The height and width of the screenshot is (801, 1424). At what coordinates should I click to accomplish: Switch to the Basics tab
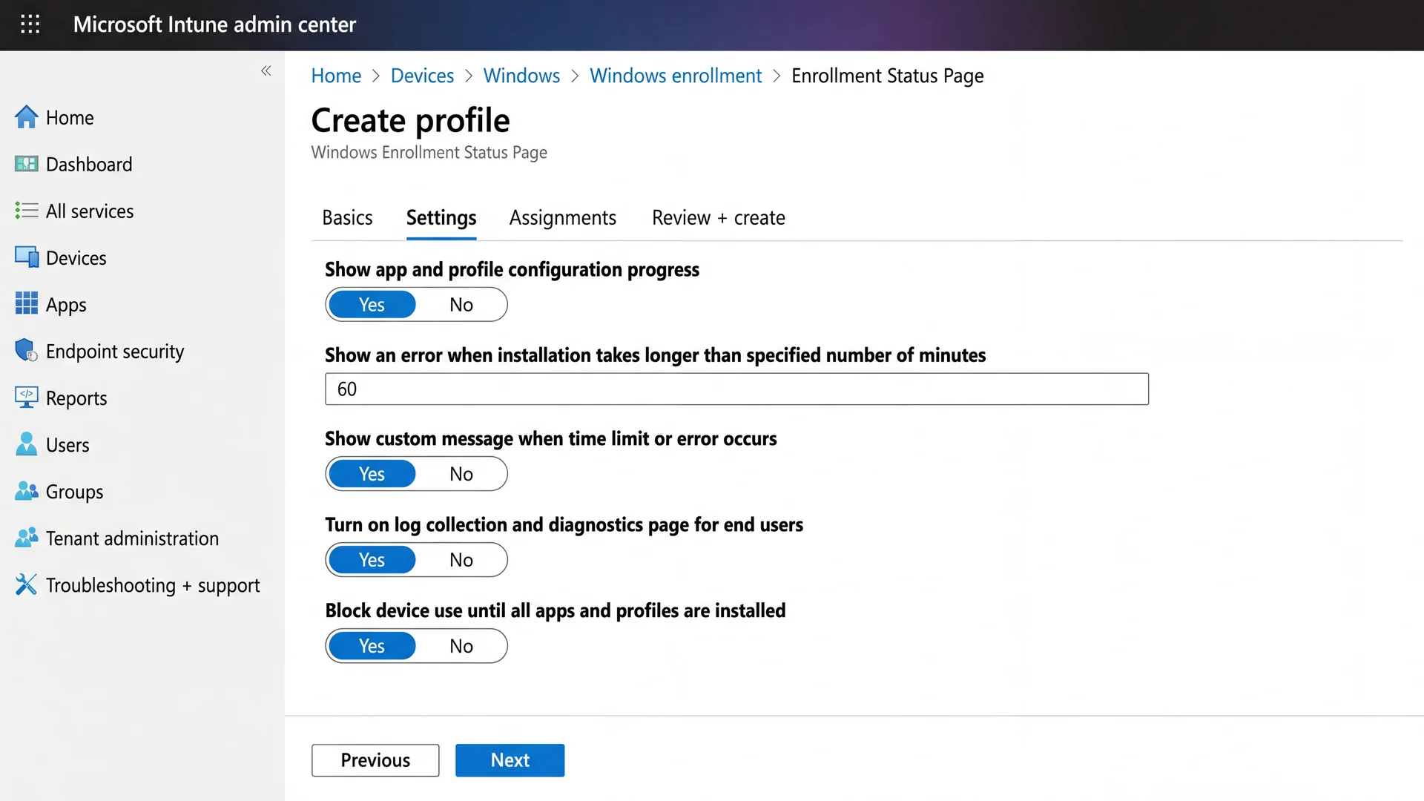[347, 217]
